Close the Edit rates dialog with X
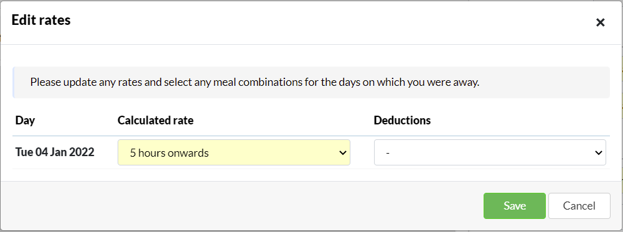 click(601, 22)
